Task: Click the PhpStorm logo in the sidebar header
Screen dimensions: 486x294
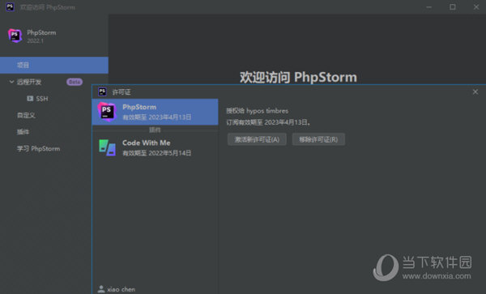Action: click(x=15, y=36)
